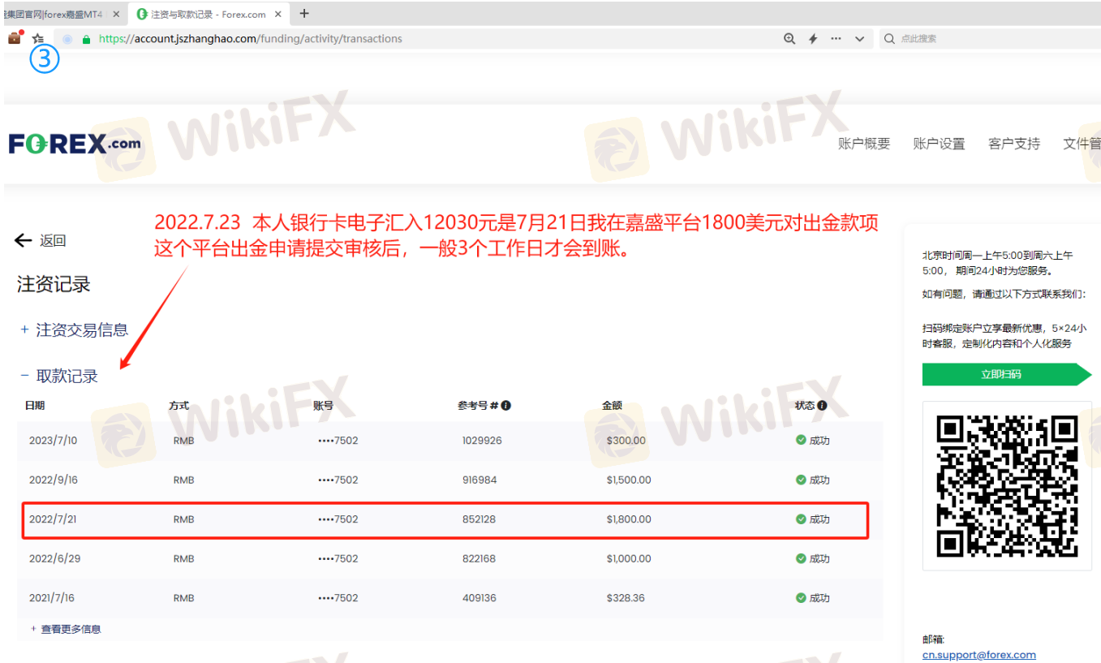This screenshot has width=1101, height=663.
Task: Open the 账户设置 navigation item
Action: point(940,144)
